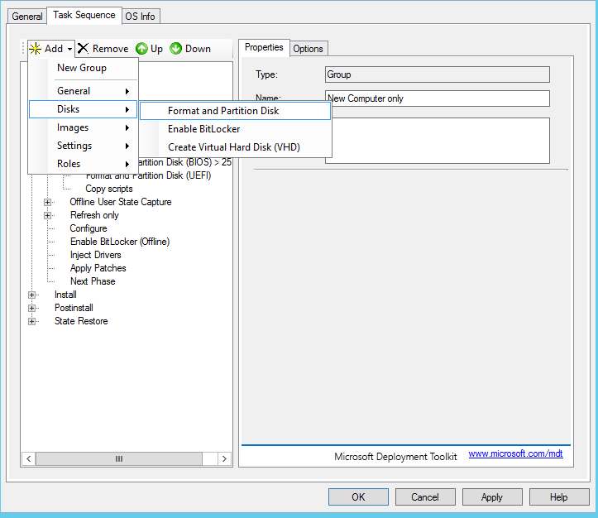Select Offline User State Capture item
Viewport: 598px width, 518px height.
tap(121, 202)
